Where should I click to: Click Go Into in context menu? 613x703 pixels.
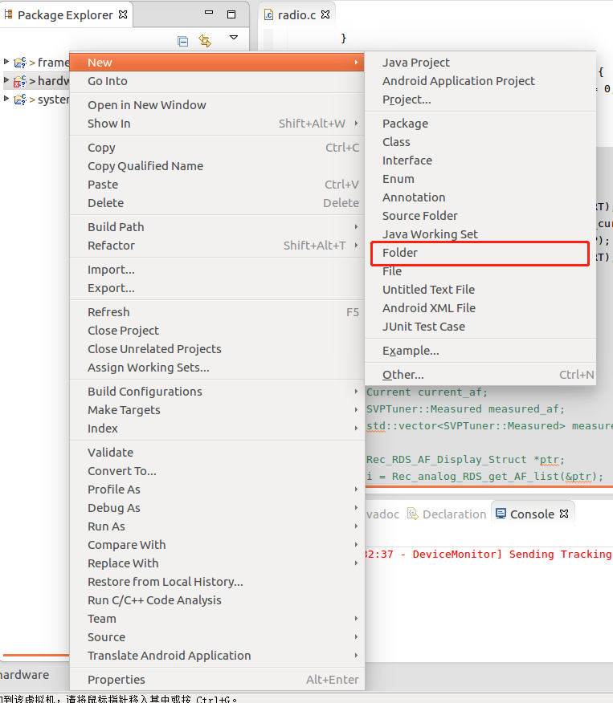[x=217, y=81]
